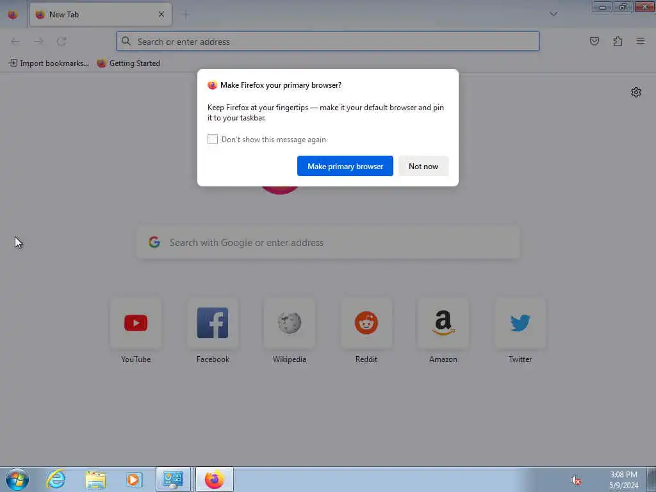656x492 pixels.
Task: Open the YouTube shortcut tile
Action: coord(136,323)
